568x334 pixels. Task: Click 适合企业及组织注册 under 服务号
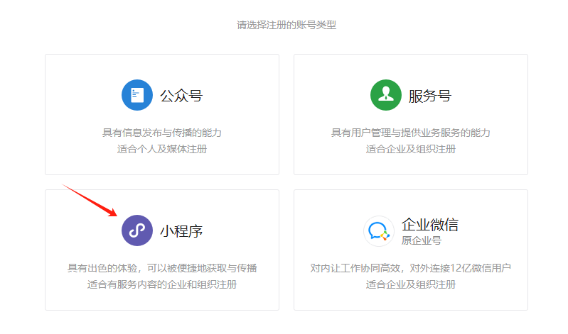[410, 149]
